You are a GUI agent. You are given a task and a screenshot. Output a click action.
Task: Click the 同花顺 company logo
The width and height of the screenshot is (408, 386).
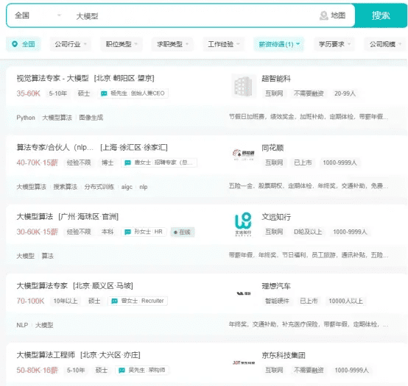coord(244,154)
